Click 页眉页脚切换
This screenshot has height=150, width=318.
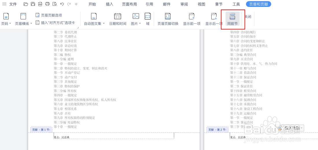pos(168,19)
